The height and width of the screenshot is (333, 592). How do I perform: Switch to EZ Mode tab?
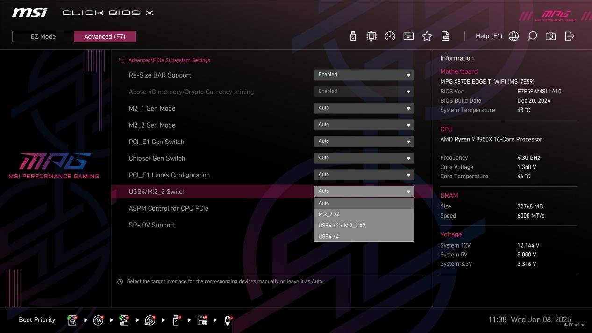[x=43, y=36]
